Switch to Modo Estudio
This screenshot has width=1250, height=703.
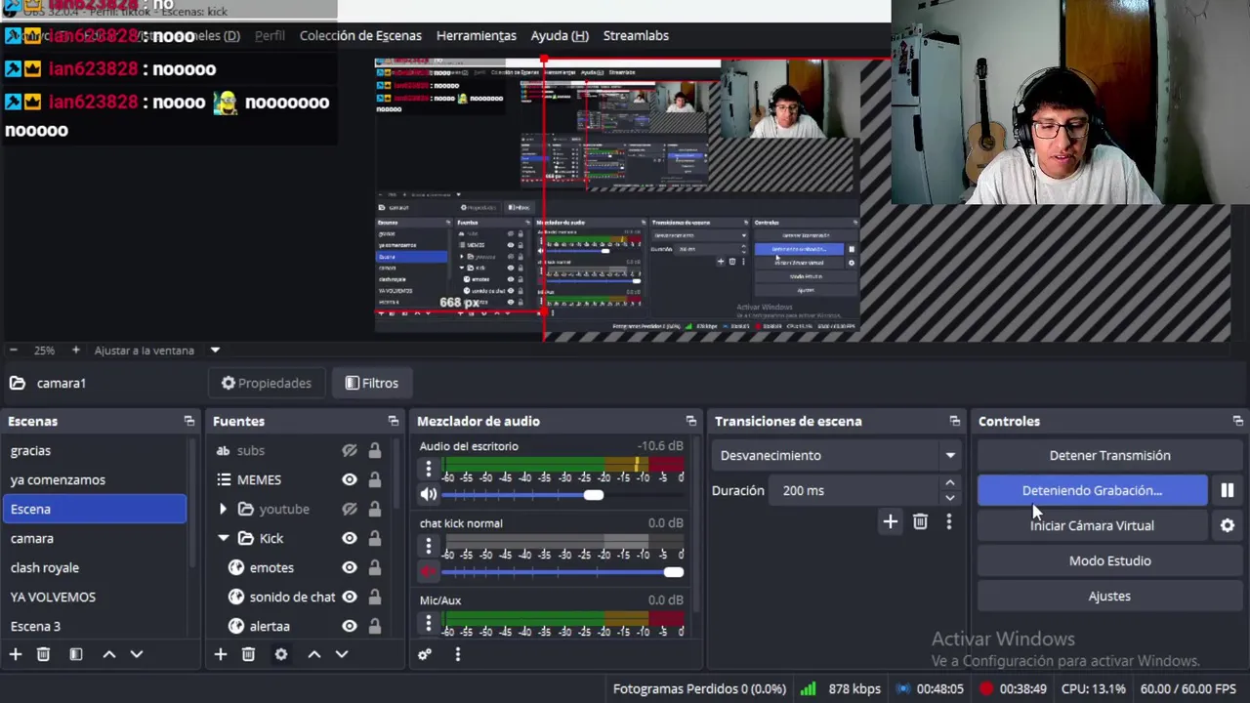tap(1109, 560)
